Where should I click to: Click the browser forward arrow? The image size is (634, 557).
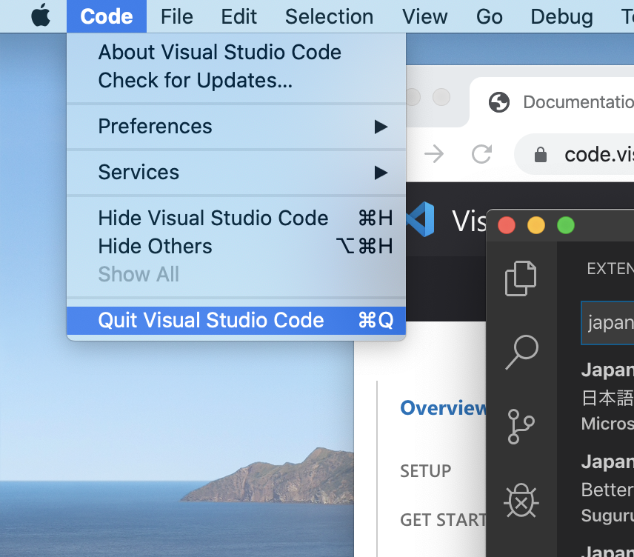434,154
